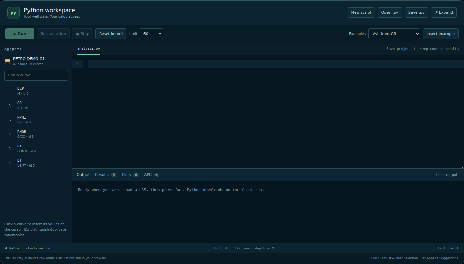
Task: Click the 'Python · starts on Run' status
Action: click(x=28, y=248)
